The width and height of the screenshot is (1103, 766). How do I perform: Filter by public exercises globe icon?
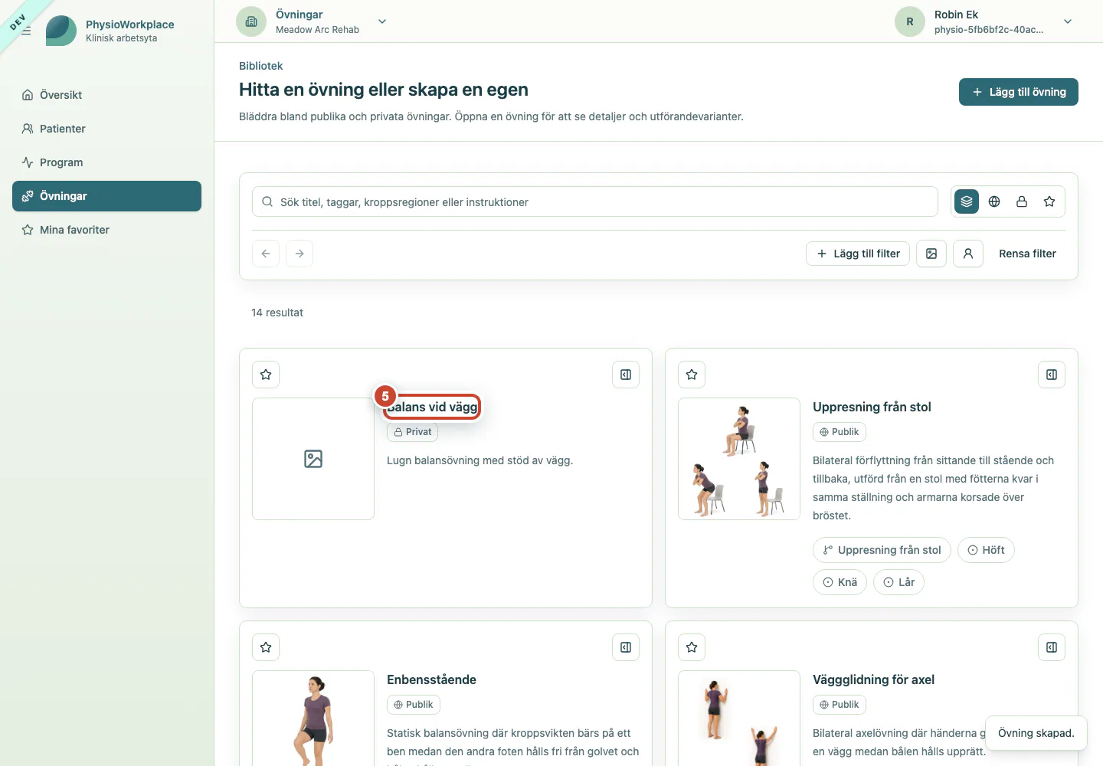[x=994, y=201]
